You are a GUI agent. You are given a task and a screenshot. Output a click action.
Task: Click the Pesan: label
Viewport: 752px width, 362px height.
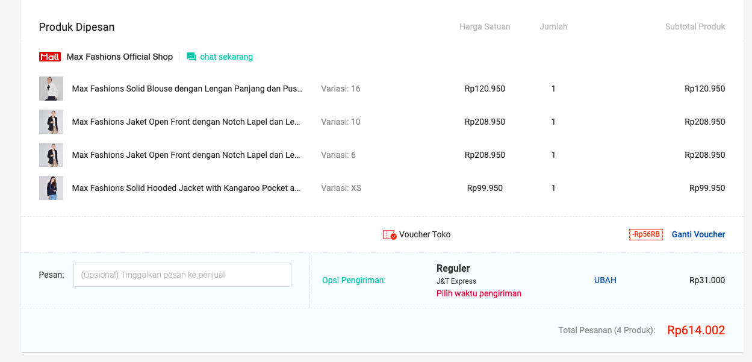[52, 275]
